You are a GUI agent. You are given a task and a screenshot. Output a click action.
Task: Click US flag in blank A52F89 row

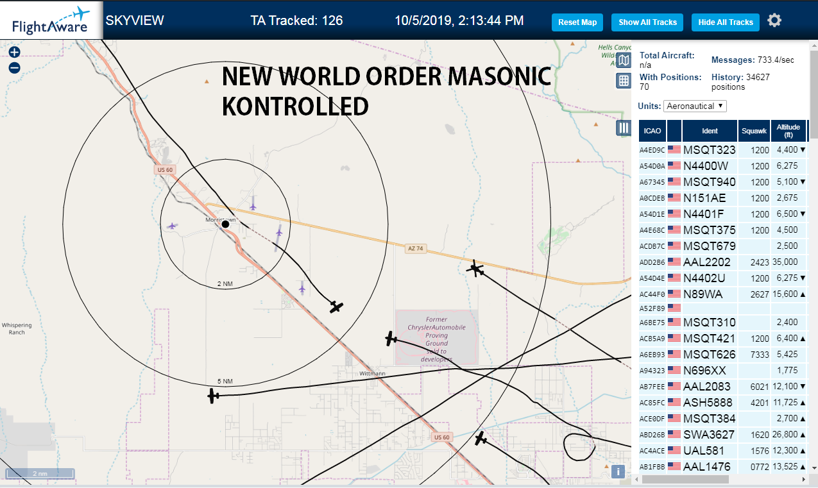click(x=674, y=308)
